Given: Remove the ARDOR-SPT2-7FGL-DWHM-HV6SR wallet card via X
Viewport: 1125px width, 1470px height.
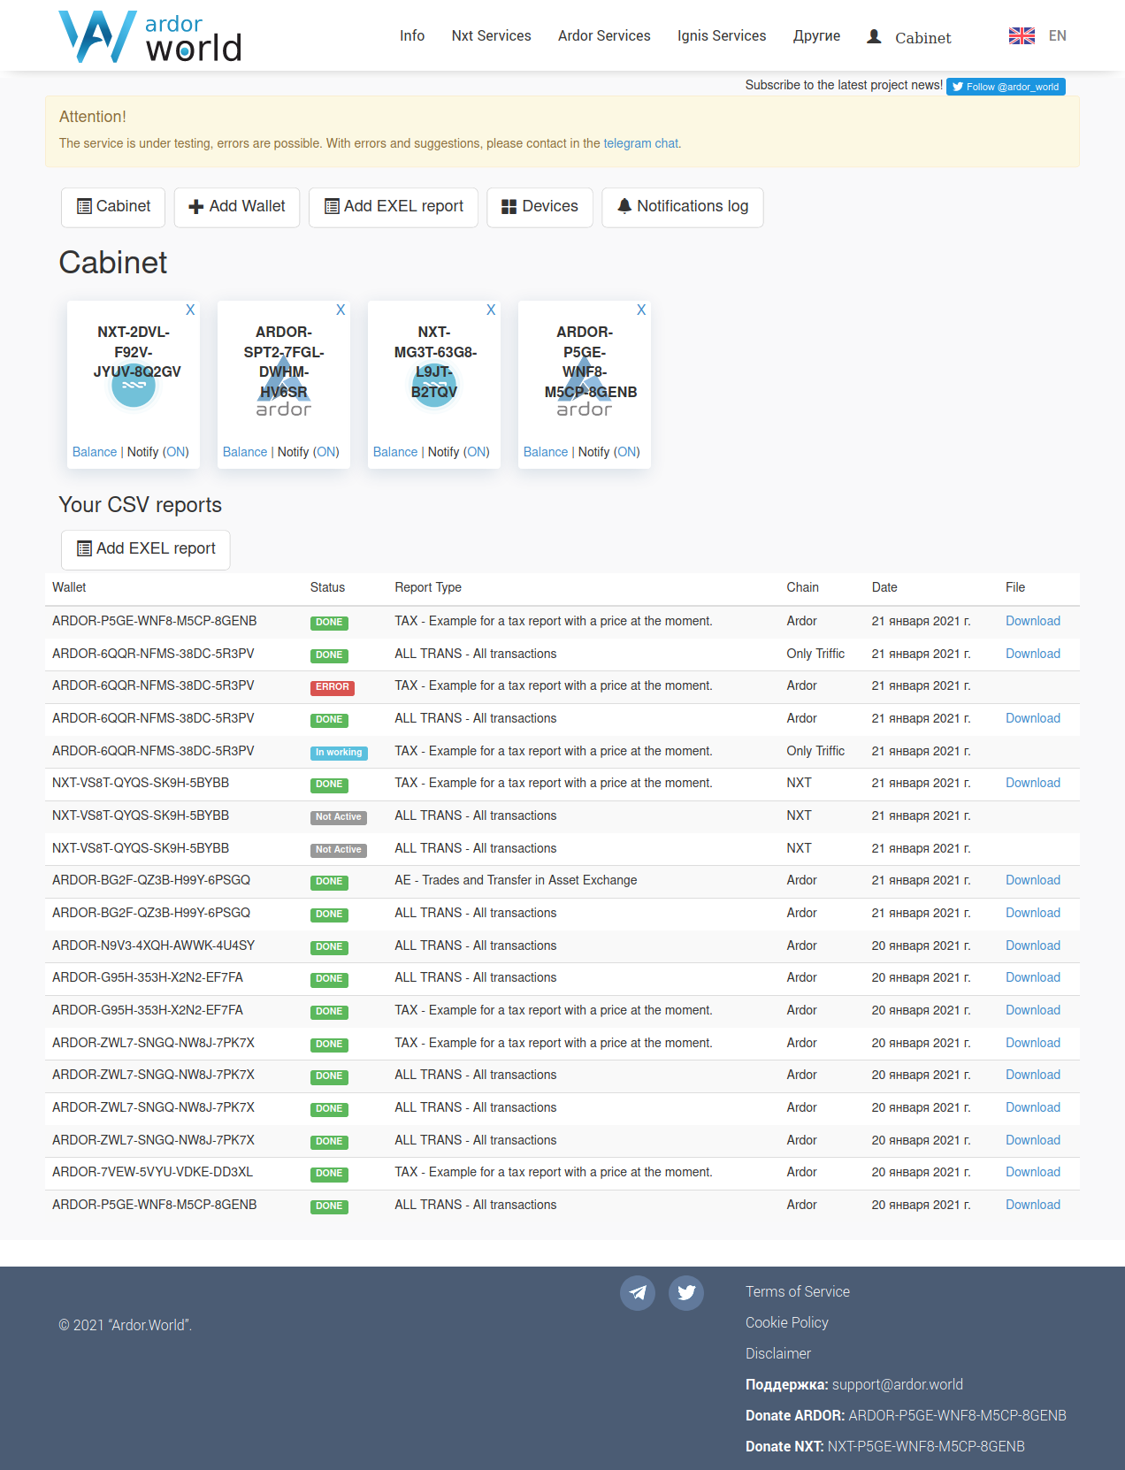Looking at the screenshot, I should point(341,310).
